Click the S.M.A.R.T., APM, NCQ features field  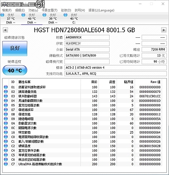pyautogui.click(x=116, y=74)
